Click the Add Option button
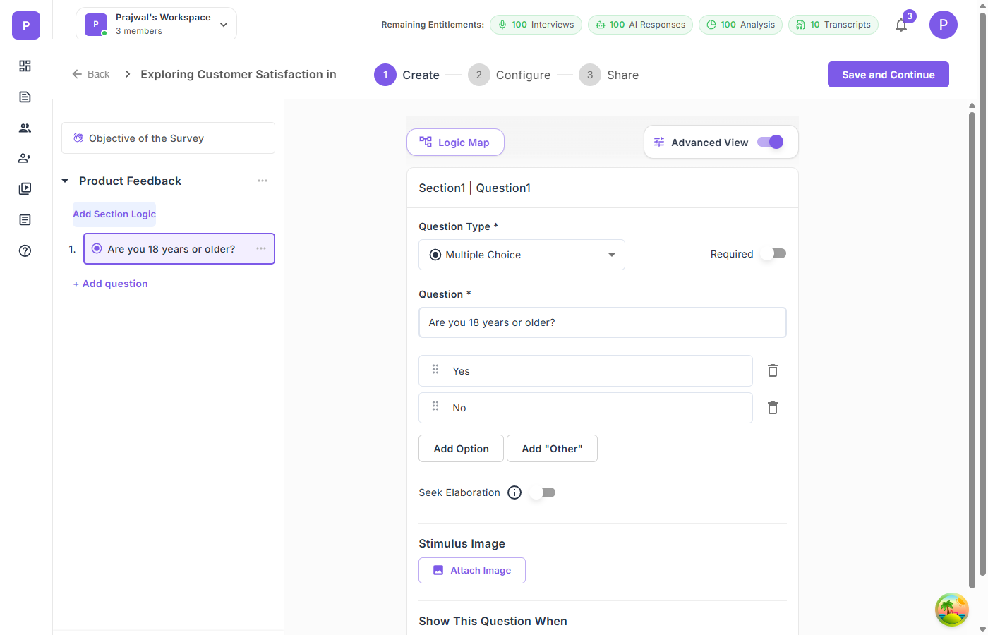The height and width of the screenshot is (635, 988). (461, 449)
